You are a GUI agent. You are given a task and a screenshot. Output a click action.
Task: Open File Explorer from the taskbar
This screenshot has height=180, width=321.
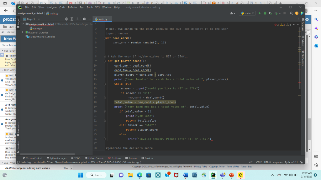pyautogui.click(x=130, y=175)
